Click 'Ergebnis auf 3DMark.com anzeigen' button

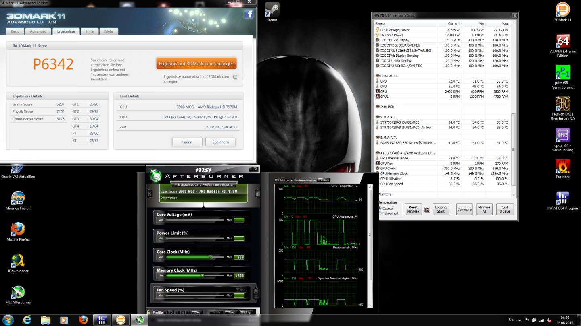point(196,64)
